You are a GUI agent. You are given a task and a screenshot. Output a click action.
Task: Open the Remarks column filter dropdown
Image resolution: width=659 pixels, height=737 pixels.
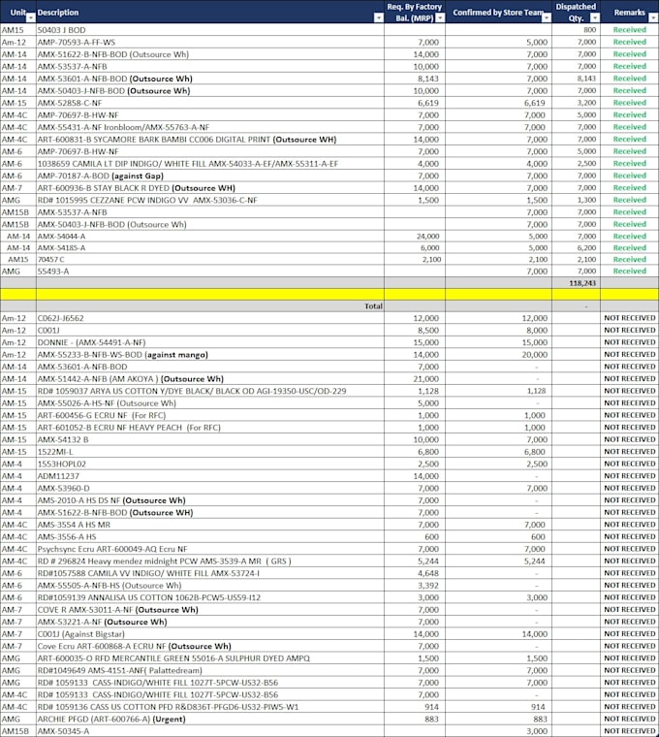(653, 17)
